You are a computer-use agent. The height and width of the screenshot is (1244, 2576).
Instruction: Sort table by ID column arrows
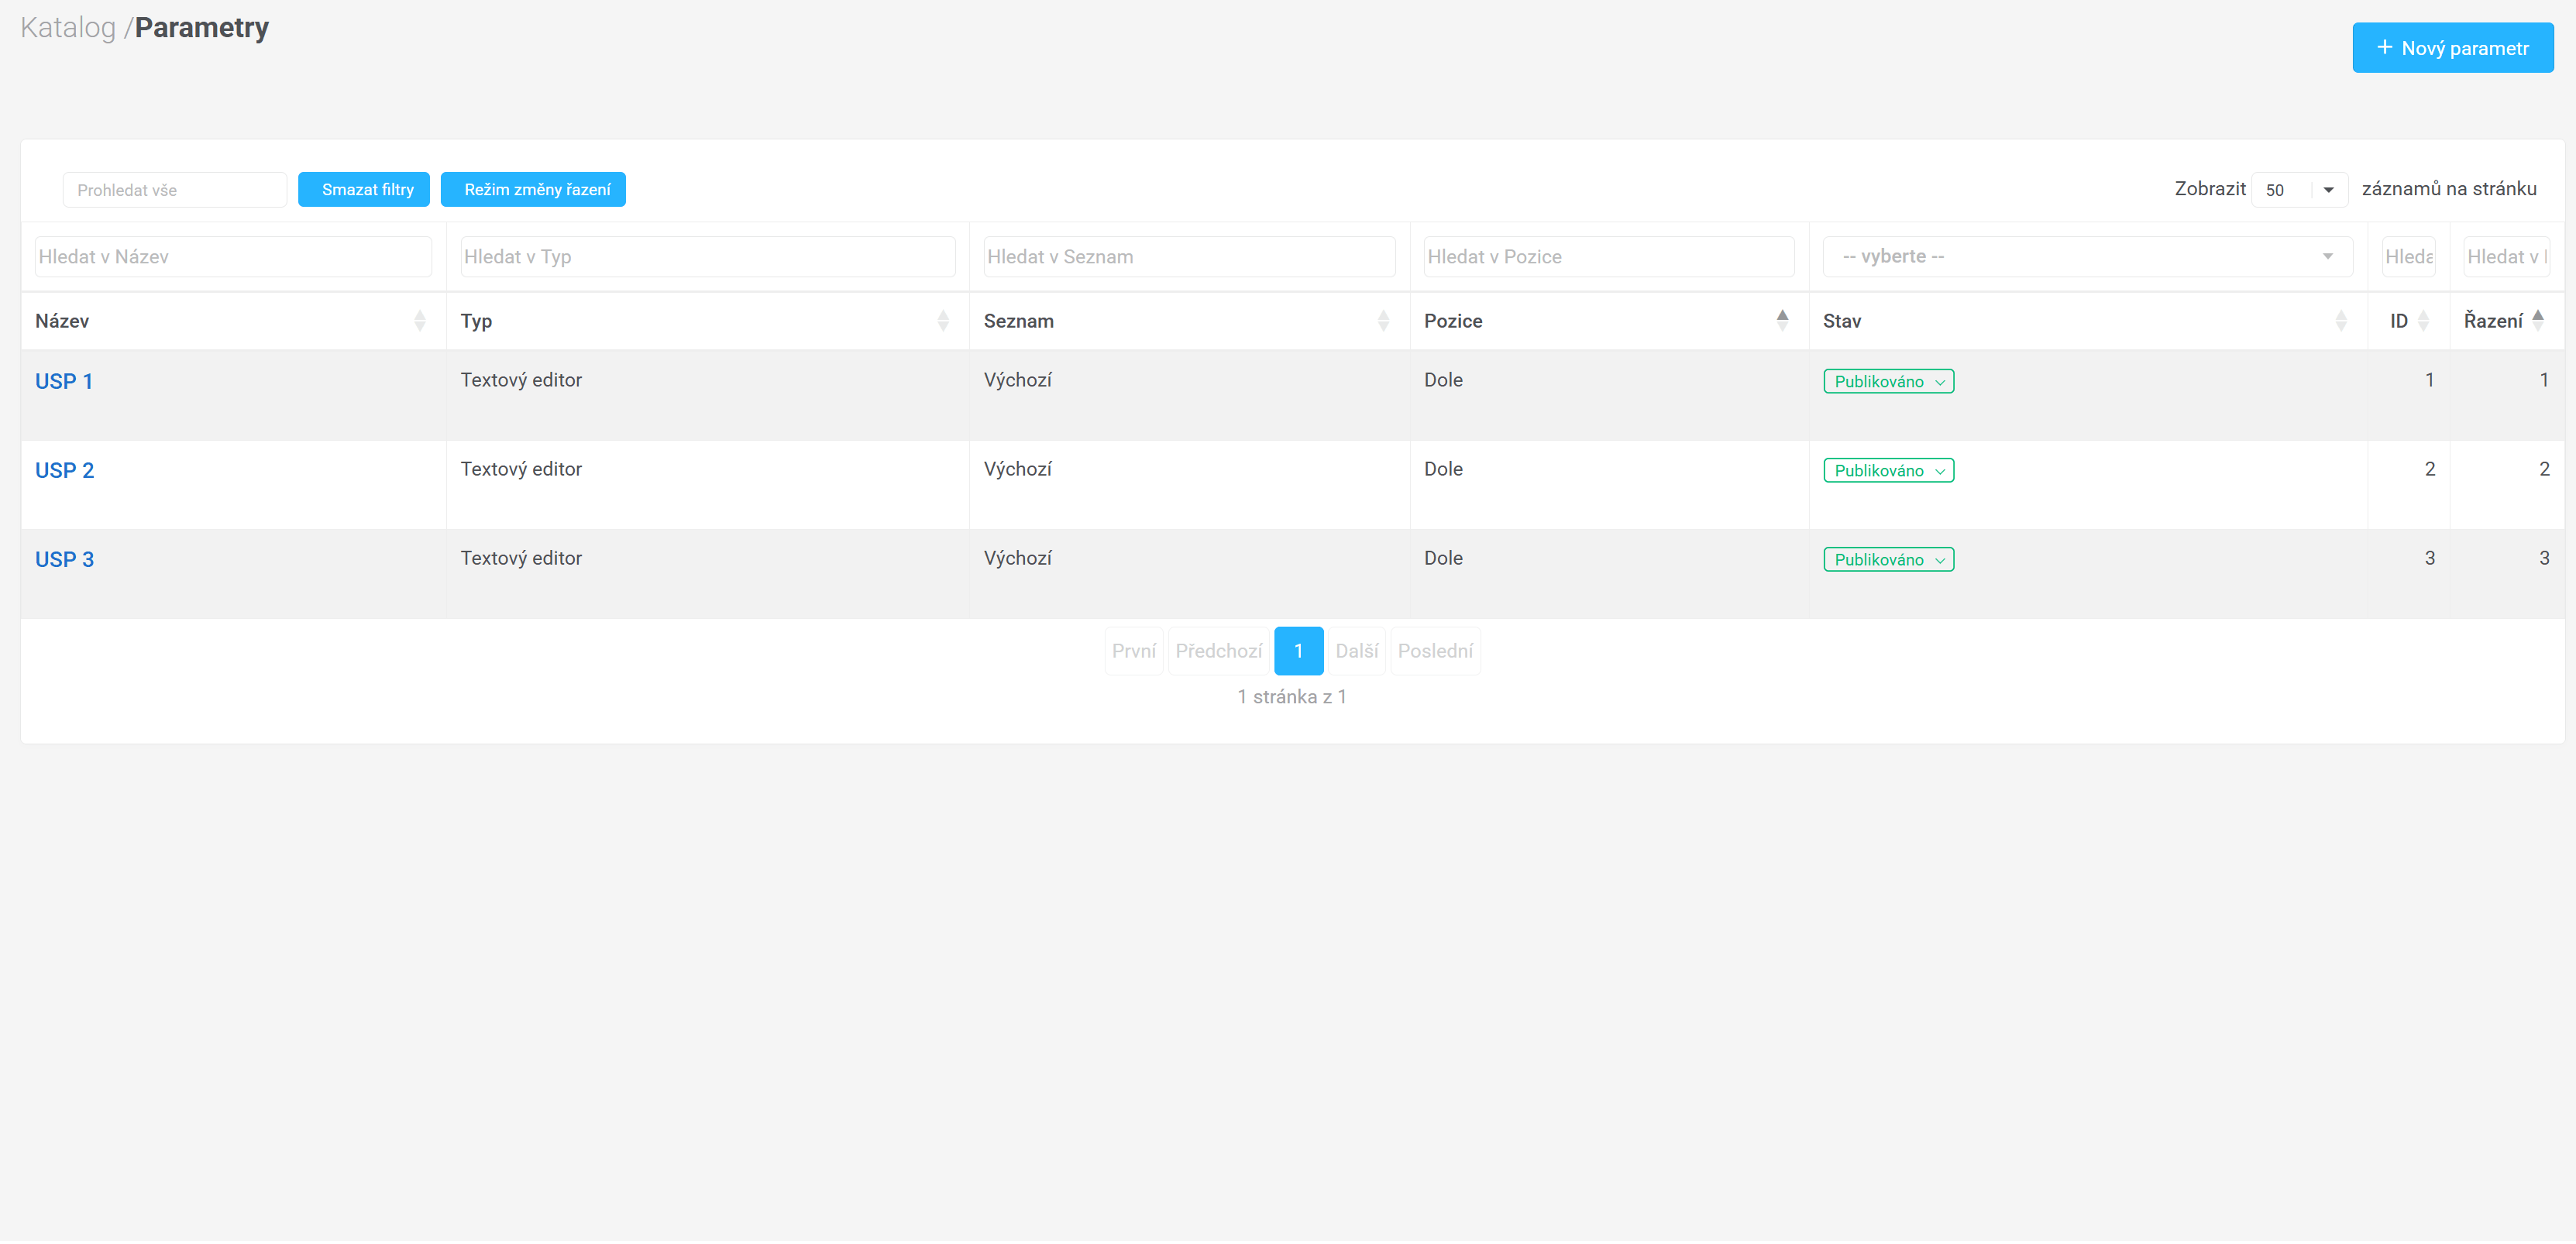point(2423,321)
